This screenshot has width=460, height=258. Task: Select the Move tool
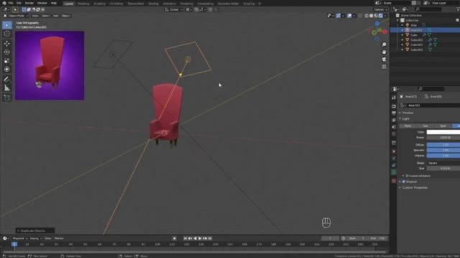(6, 44)
